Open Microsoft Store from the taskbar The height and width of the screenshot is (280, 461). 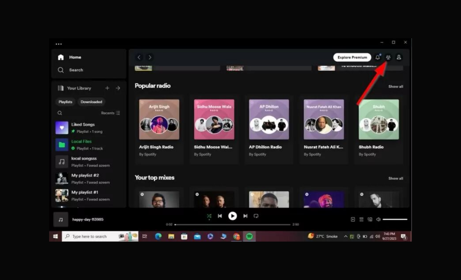click(184, 236)
